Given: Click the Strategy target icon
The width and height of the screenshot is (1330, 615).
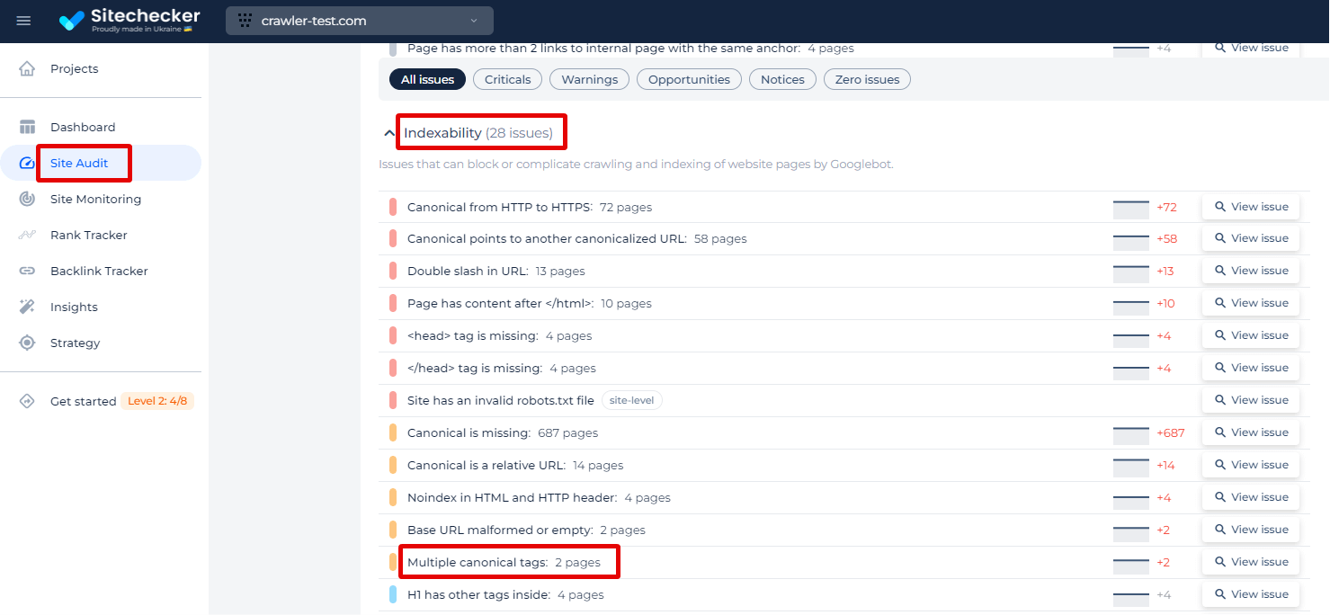Looking at the screenshot, I should click(27, 343).
